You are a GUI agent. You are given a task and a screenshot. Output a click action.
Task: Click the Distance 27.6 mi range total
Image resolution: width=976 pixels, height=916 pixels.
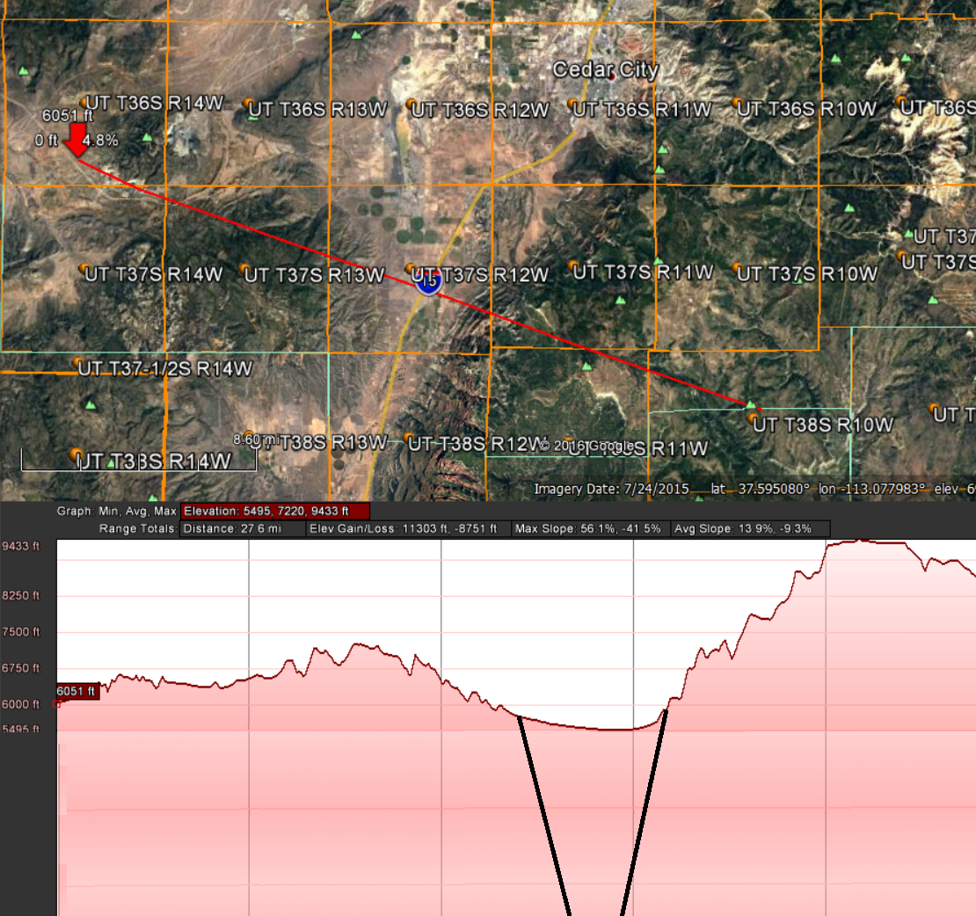pos(242,529)
